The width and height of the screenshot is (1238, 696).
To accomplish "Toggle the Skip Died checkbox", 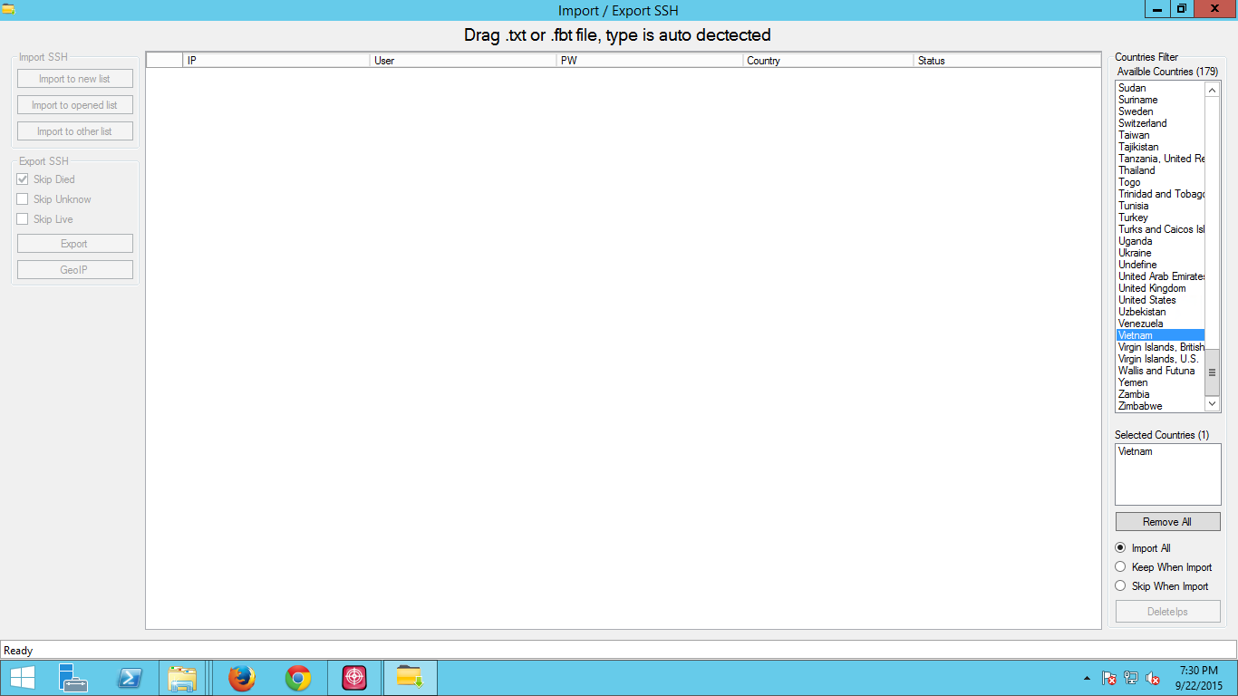I will (23, 179).
